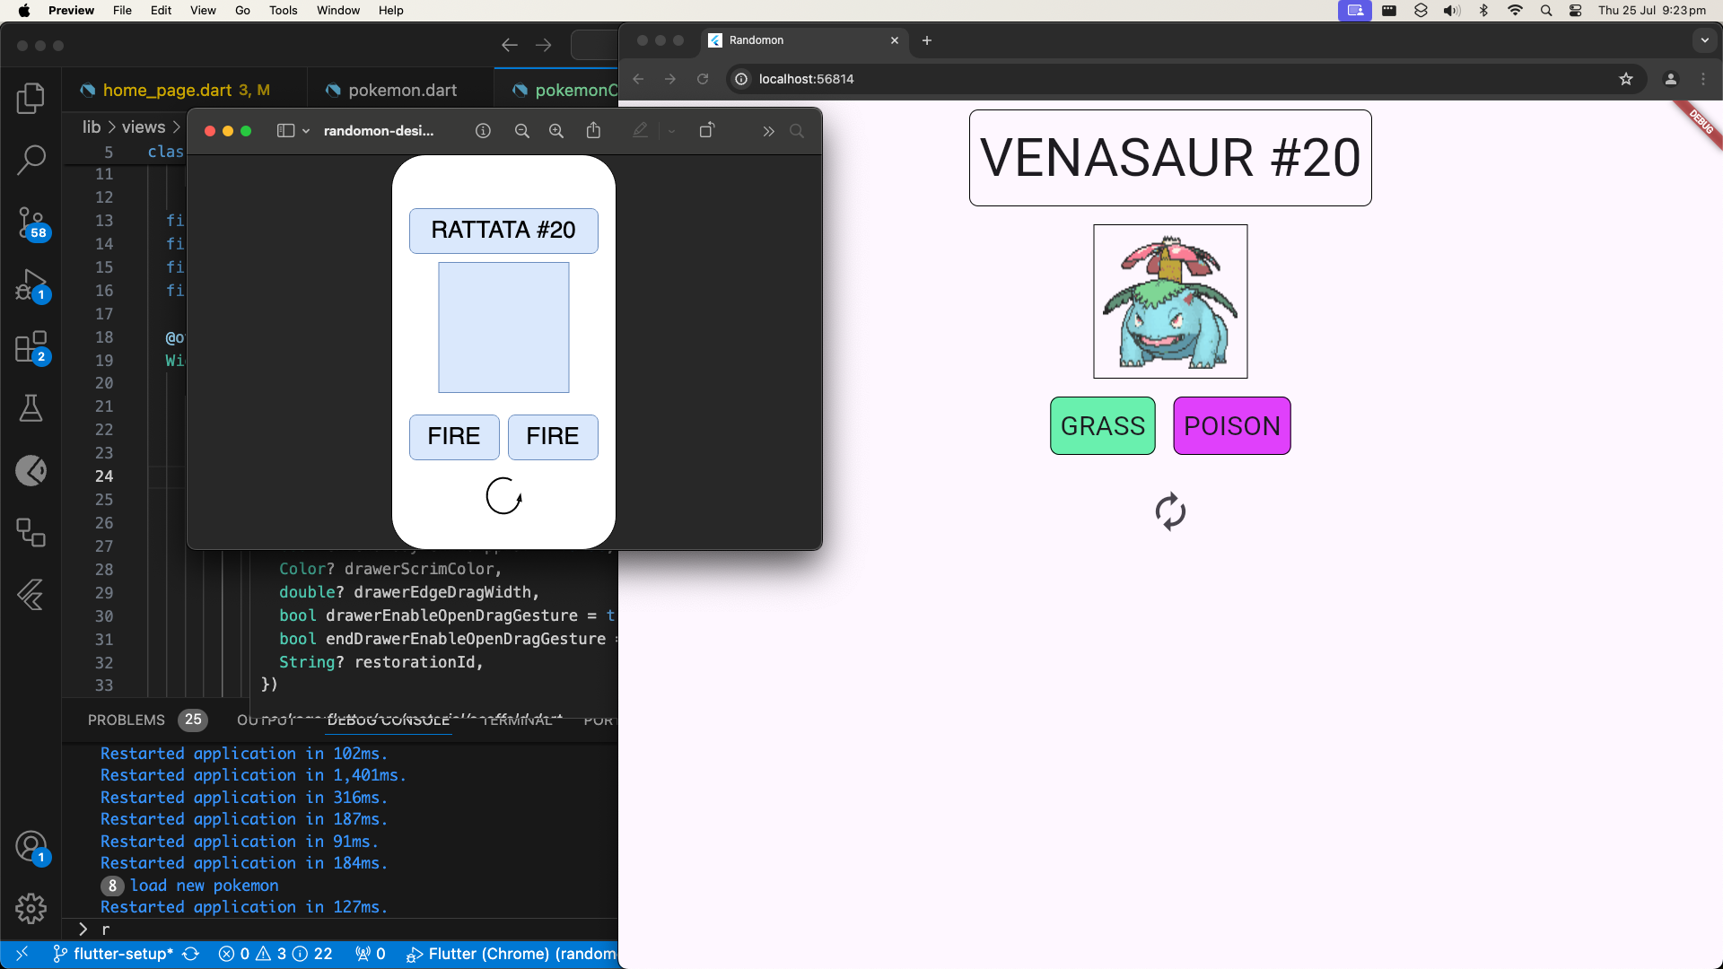Screen dimensions: 1723x969
Task: Open the Testing flask view
Action: pos(31,408)
